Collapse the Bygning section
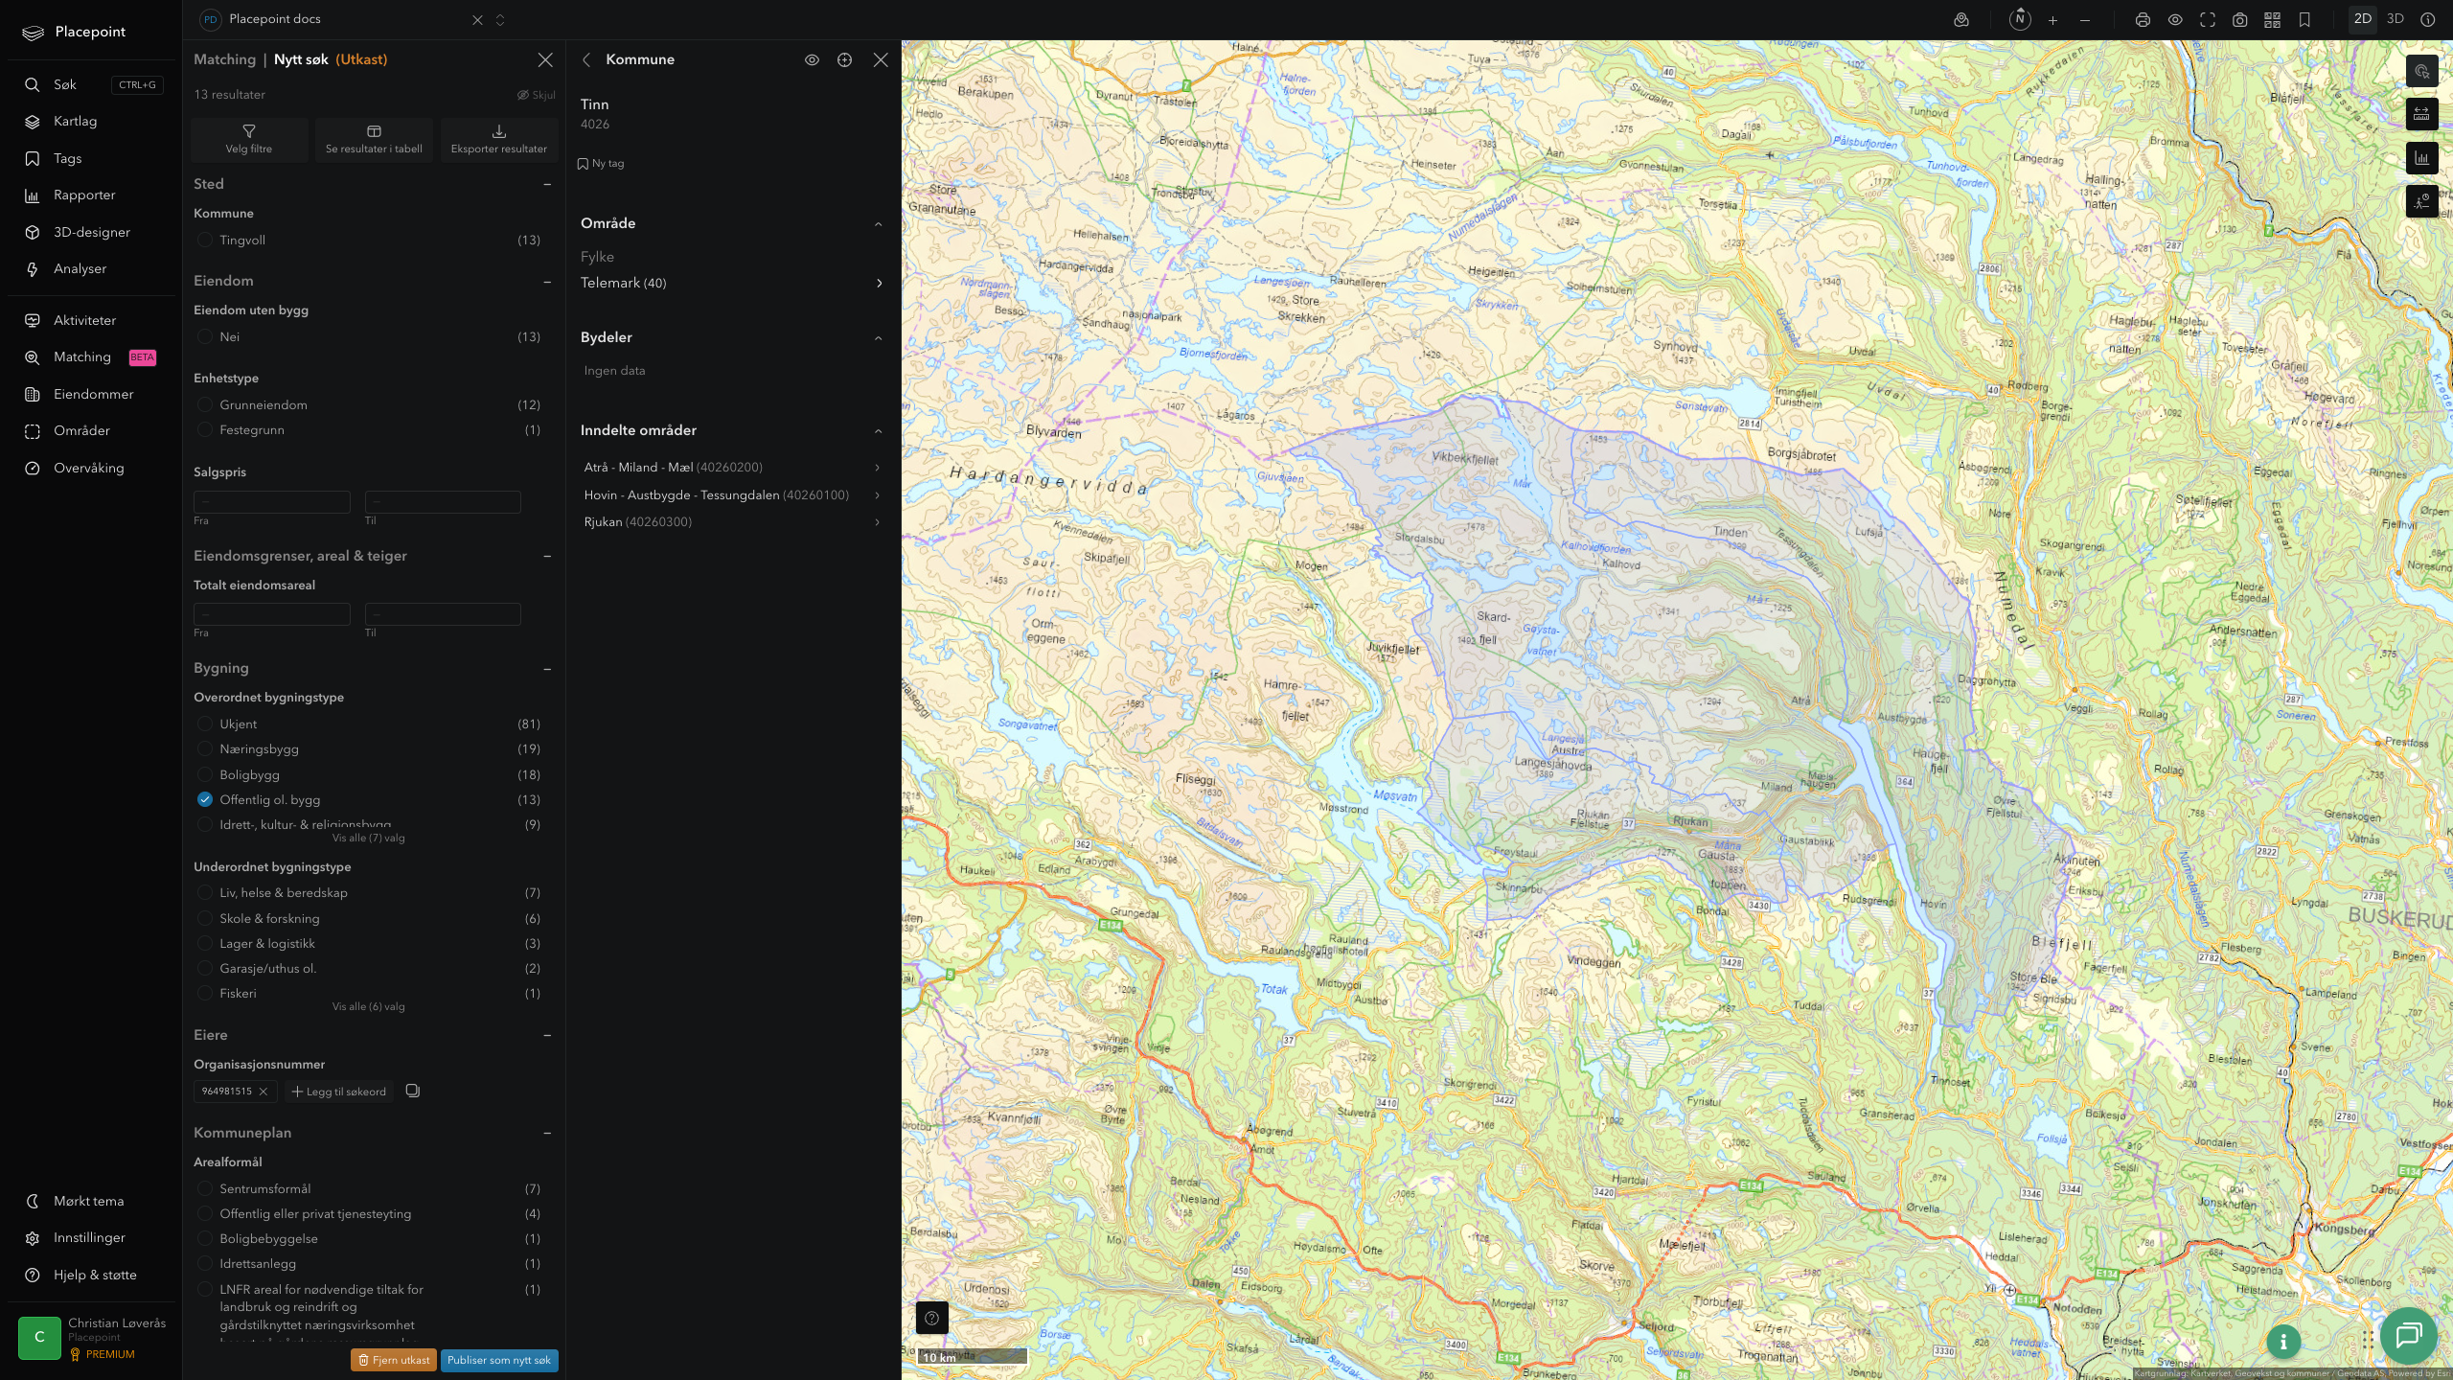2453x1380 pixels. click(x=547, y=668)
